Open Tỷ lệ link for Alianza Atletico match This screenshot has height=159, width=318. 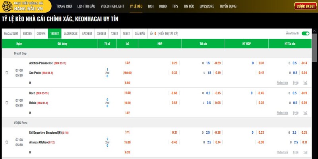(x=295, y=152)
